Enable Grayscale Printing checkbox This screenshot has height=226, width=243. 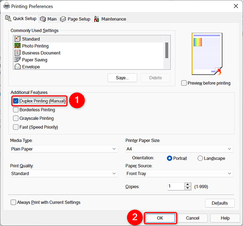click(16, 118)
